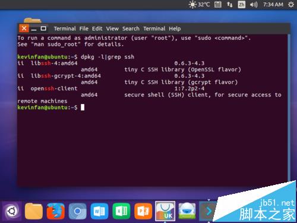Maximize the Terminal window
297x223 pixels.
(x=43, y=29)
